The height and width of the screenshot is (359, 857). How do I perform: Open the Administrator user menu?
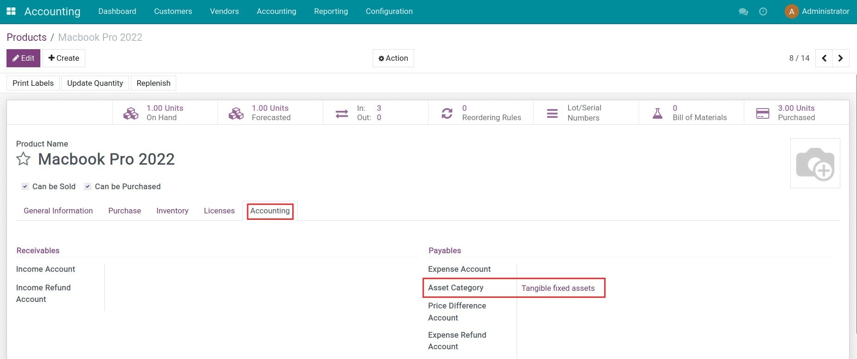[x=817, y=12]
